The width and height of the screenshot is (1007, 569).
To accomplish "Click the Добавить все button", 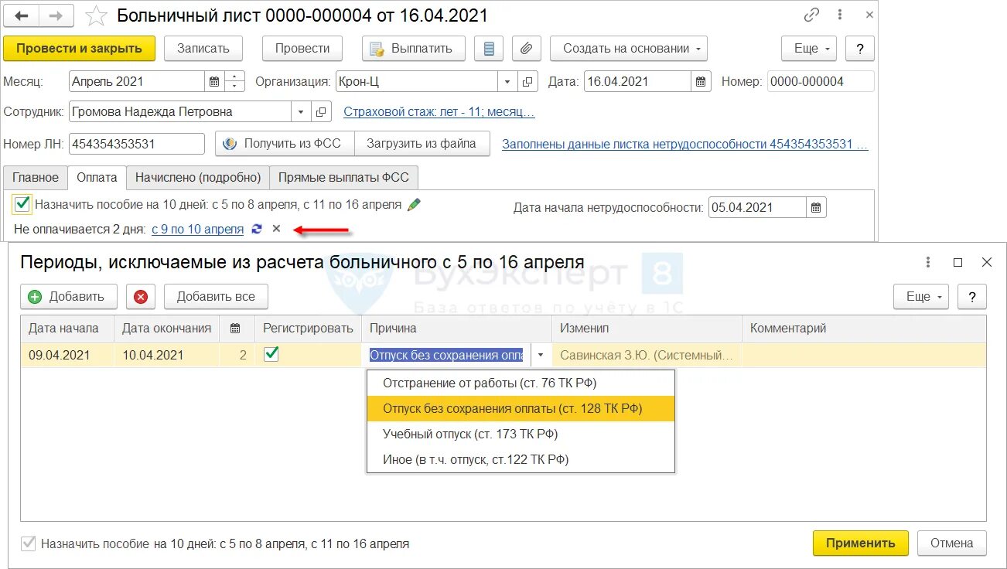I will 216,297.
